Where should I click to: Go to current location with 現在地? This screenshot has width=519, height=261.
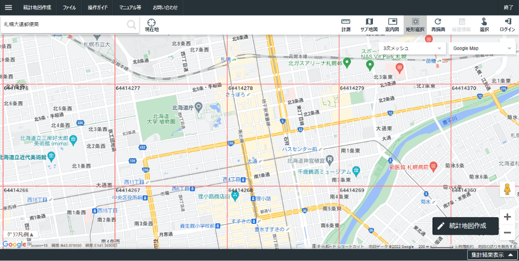(x=152, y=25)
